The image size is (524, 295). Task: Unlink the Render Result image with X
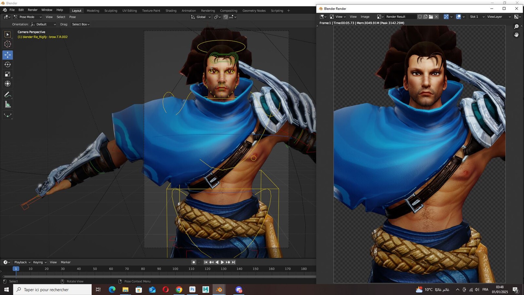[436, 17]
